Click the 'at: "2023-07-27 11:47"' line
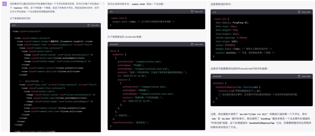 (x=137, y=101)
